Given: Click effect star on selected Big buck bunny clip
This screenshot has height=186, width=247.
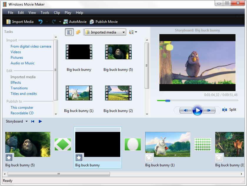Looking at the screenshot, I should (79, 157).
